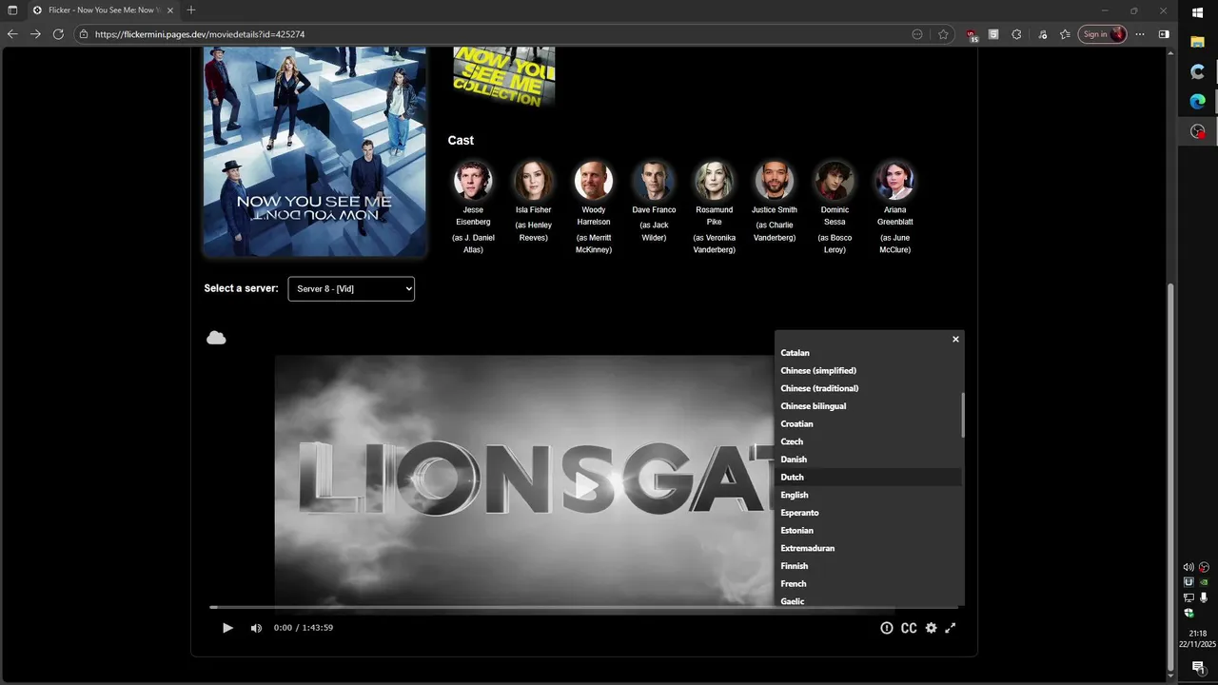
Task: Select Dutch subtitle language
Action: tap(868, 478)
